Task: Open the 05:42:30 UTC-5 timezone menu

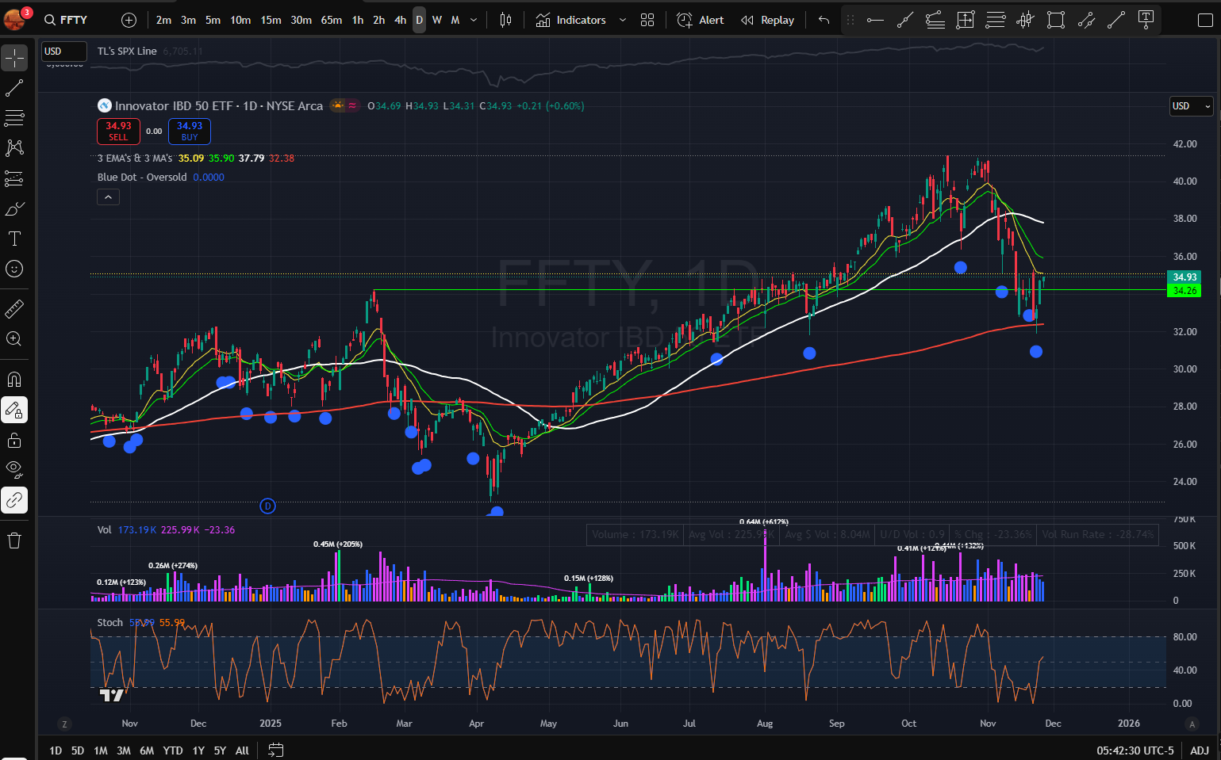Action: tap(1135, 750)
